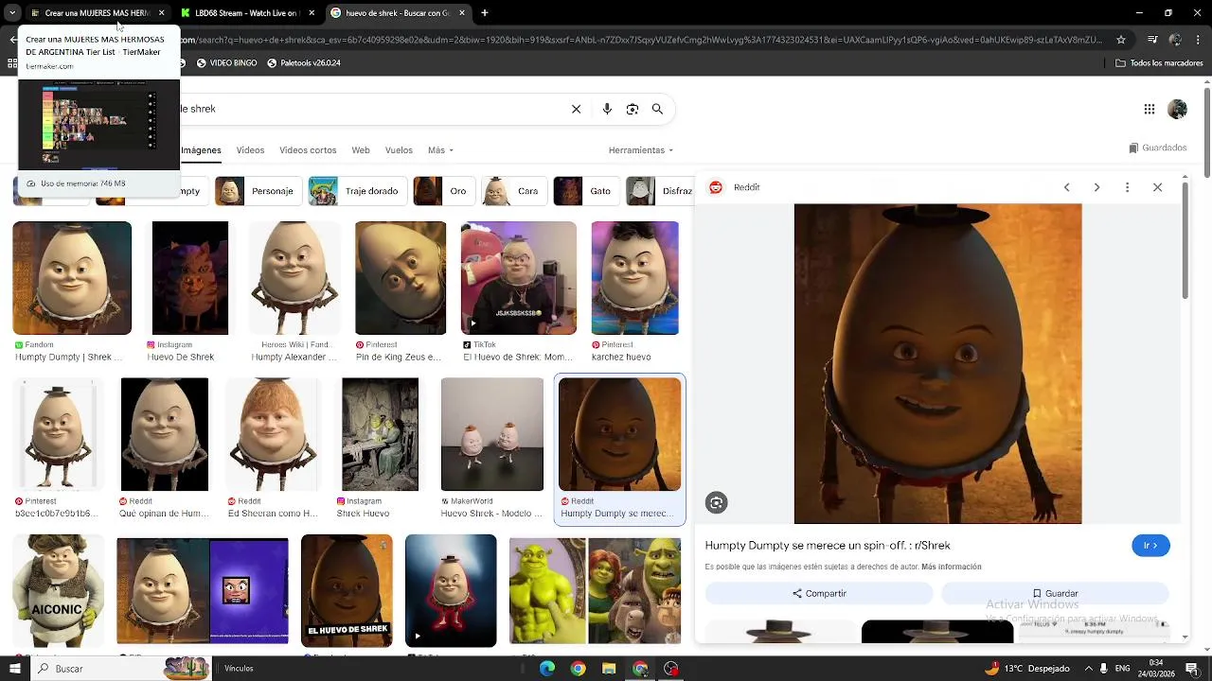Go to previous image in preview panel
The height and width of the screenshot is (681, 1212).
pos(1066,187)
